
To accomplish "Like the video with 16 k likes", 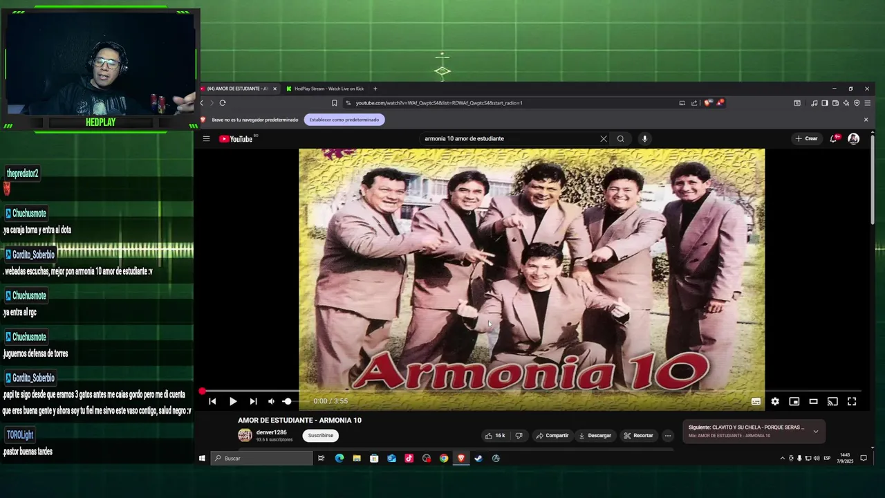I will tap(495, 436).
